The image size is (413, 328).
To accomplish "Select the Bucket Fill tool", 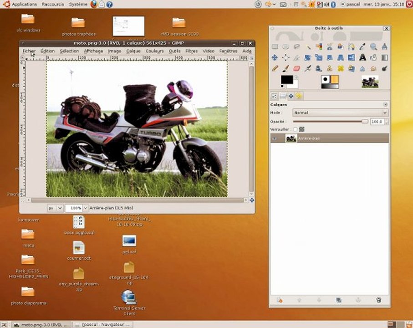I will coord(373,57).
